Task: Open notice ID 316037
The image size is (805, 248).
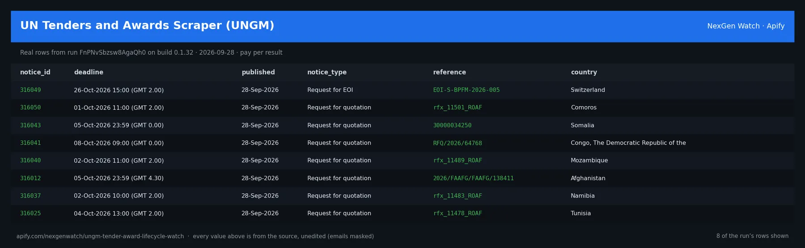Action: (x=30, y=196)
